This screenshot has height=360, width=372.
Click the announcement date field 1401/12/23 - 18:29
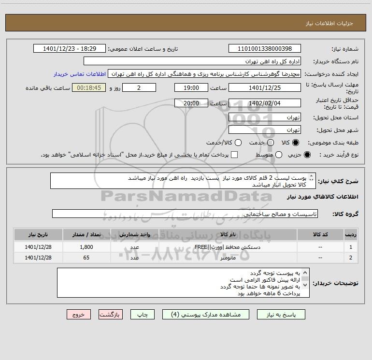click(x=70, y=49)
